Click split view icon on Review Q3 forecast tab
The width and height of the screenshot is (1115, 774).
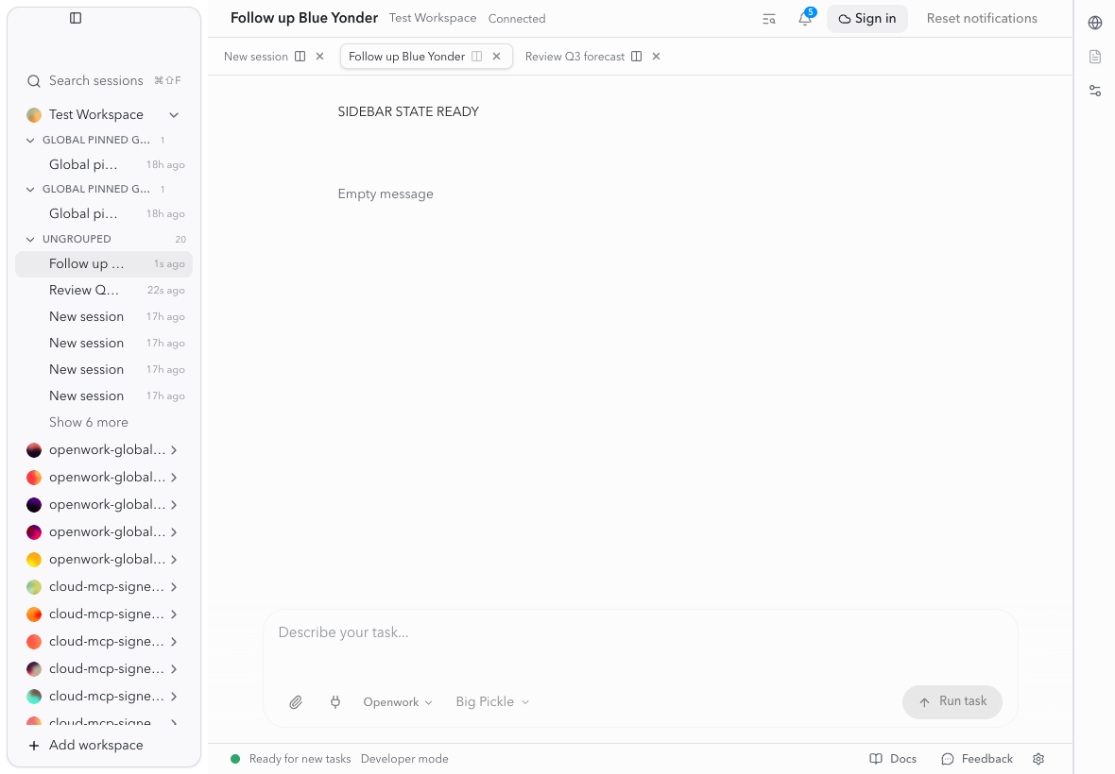(x=637, y=56)
